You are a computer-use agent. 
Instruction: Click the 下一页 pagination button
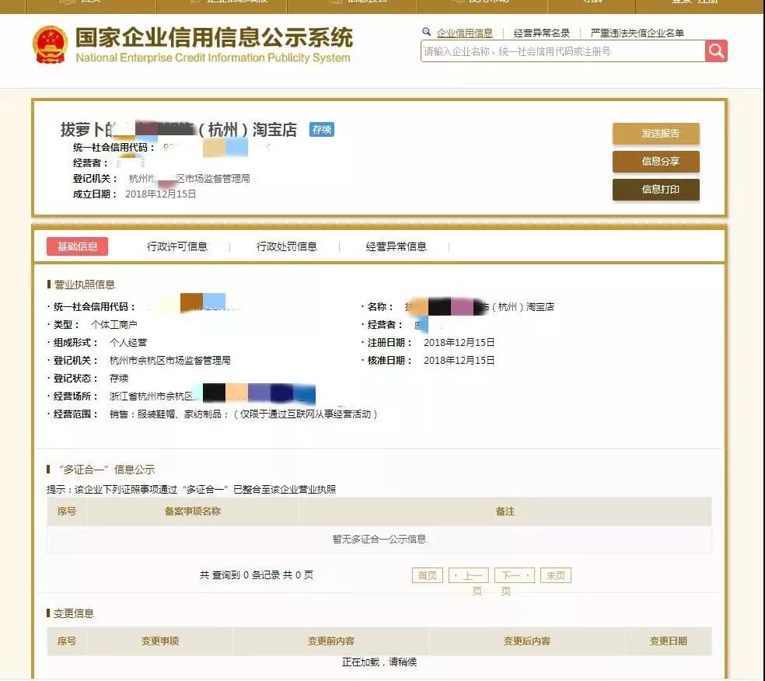[x=515, y=575]
